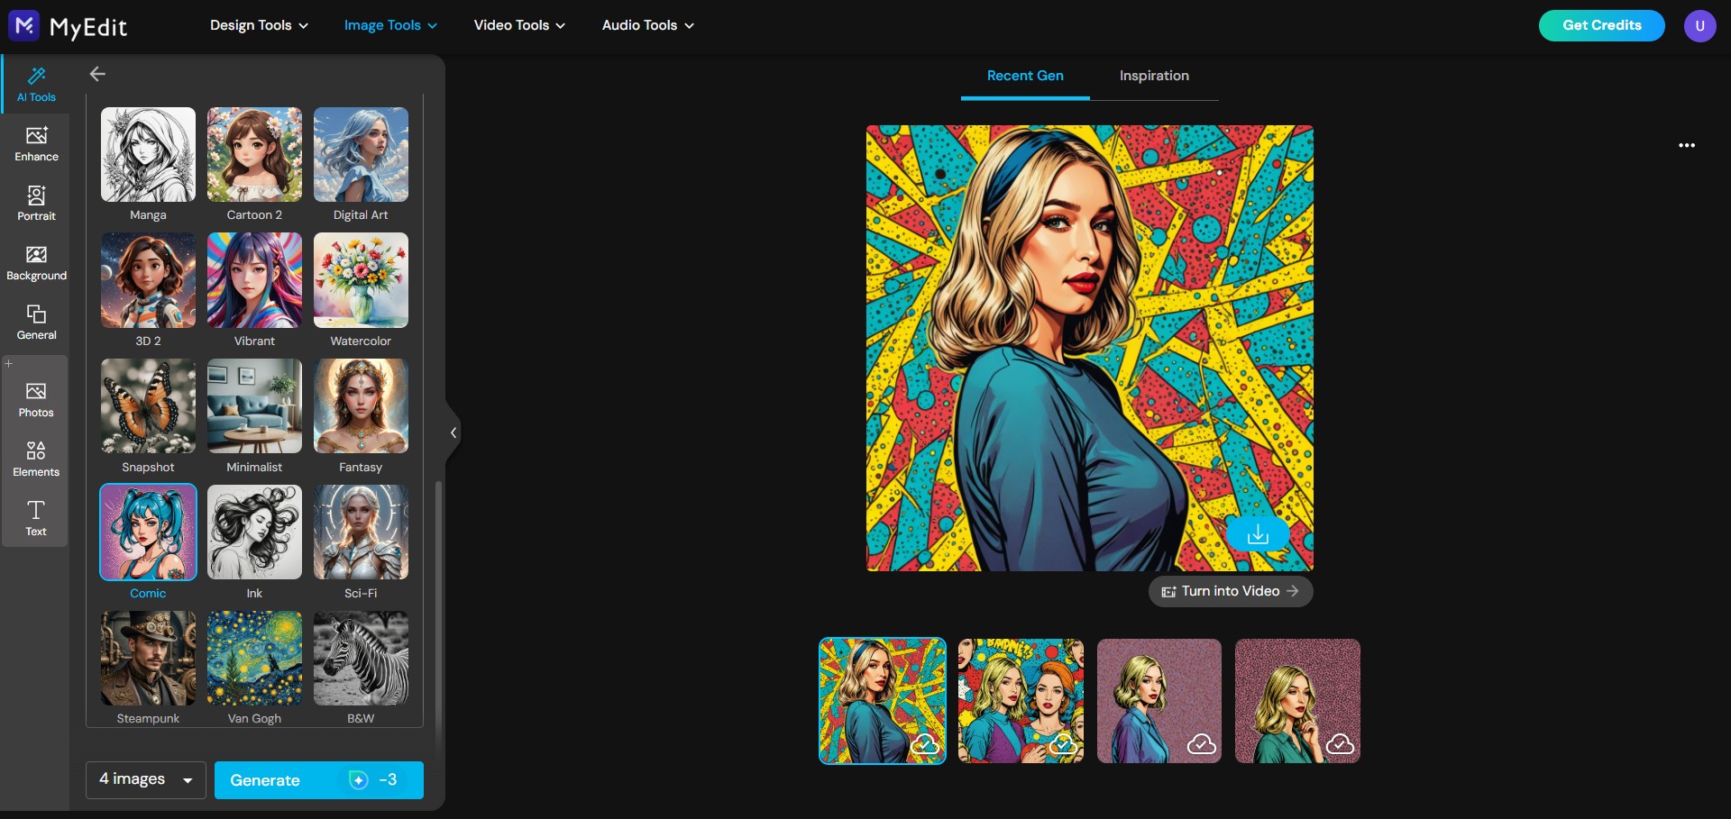Expand the 4 images count dropdown
The image size is (1731, 819).
(144, 779)
